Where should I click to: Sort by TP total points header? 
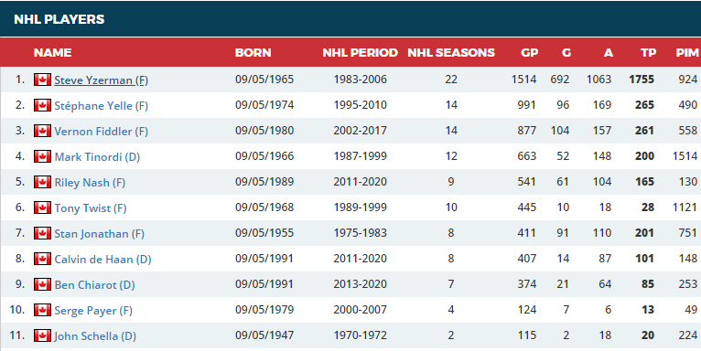[x=648, y=53]
